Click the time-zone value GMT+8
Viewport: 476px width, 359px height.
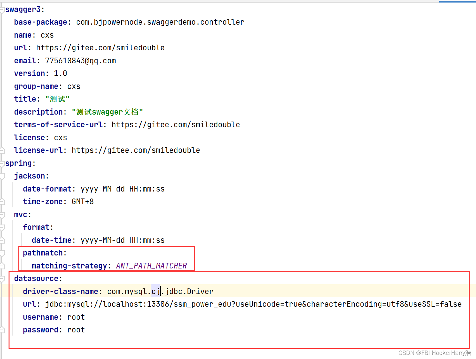(x=83, y=202)
